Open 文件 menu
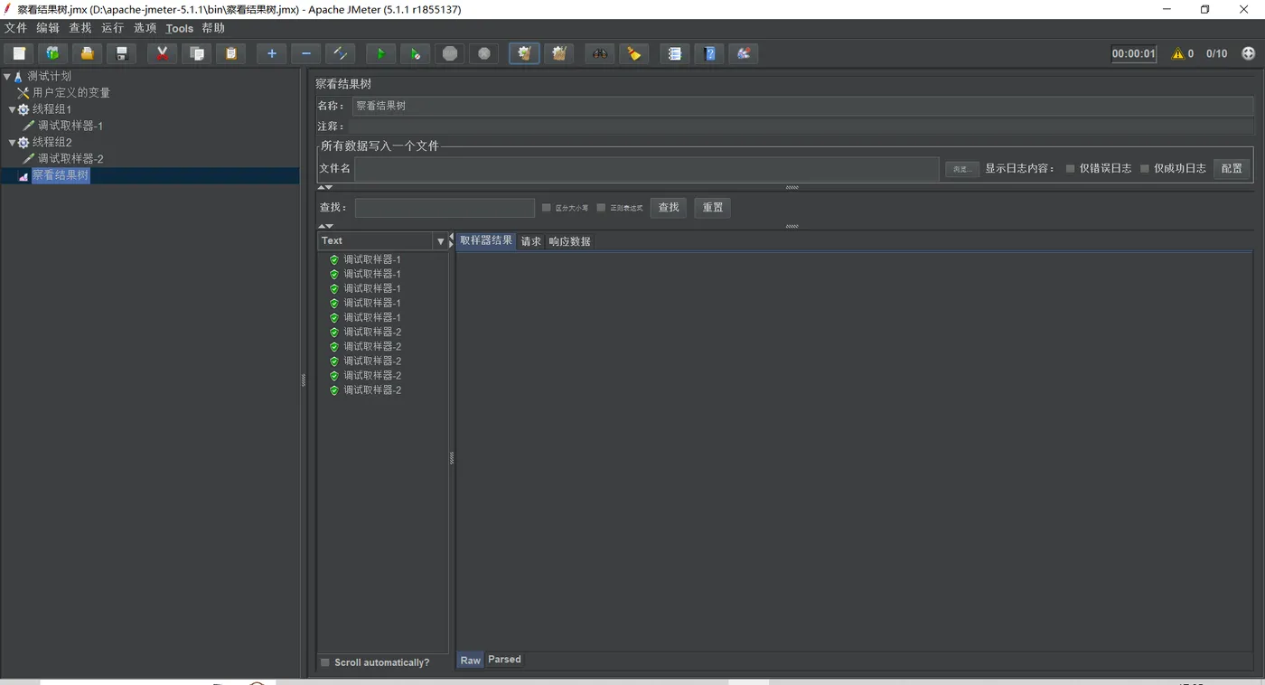The width and height of the screenshot is (1265, 685). 16,28
